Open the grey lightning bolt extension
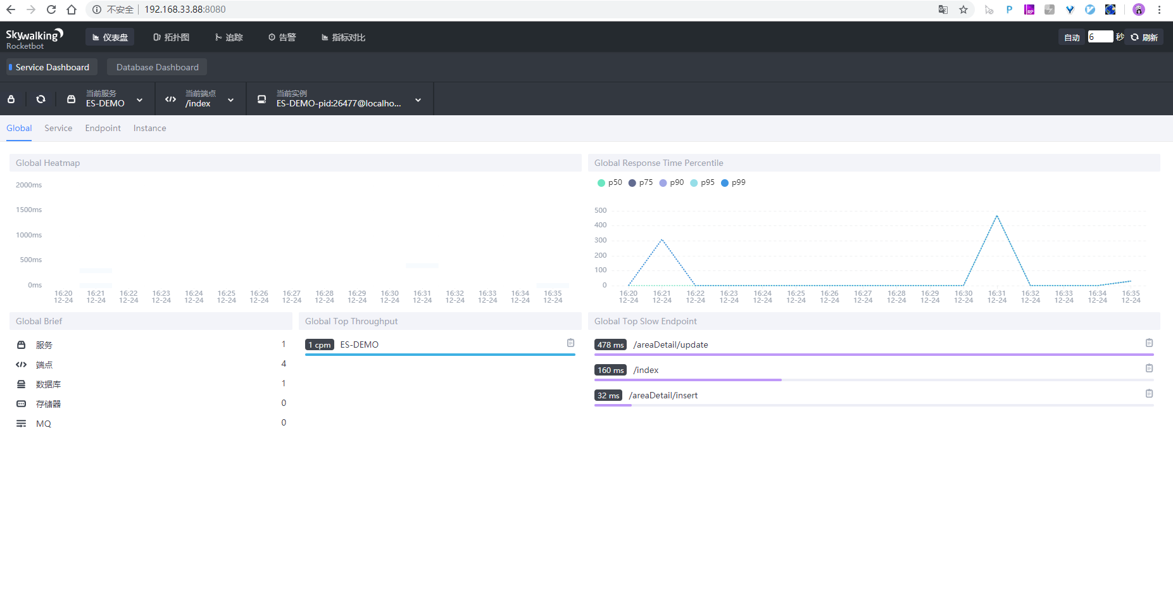The height and width of the screenshot is (613, 1173). (x=1050, y=9)
